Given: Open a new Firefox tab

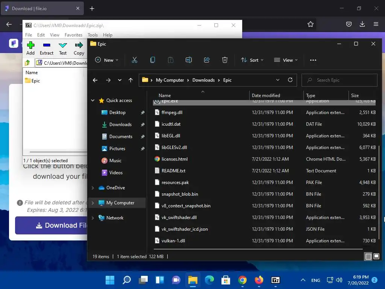Looking at the screenshot, I should (x=92, y=9).
